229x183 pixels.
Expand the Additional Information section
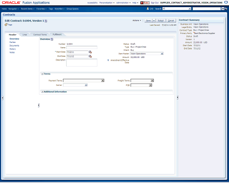[x=42, y=91]
